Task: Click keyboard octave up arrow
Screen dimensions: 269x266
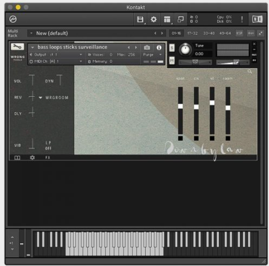Action: 12,237
